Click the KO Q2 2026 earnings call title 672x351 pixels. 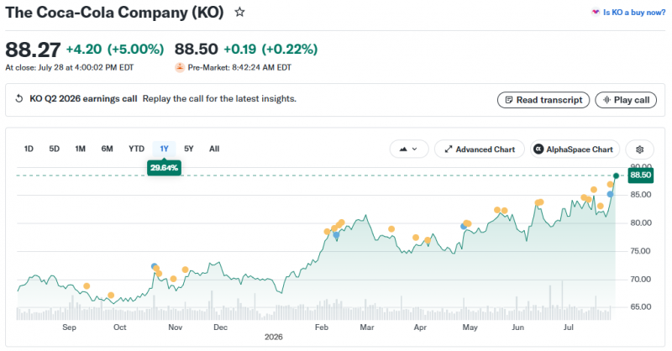pyautogui.click(x=83, y=99)
